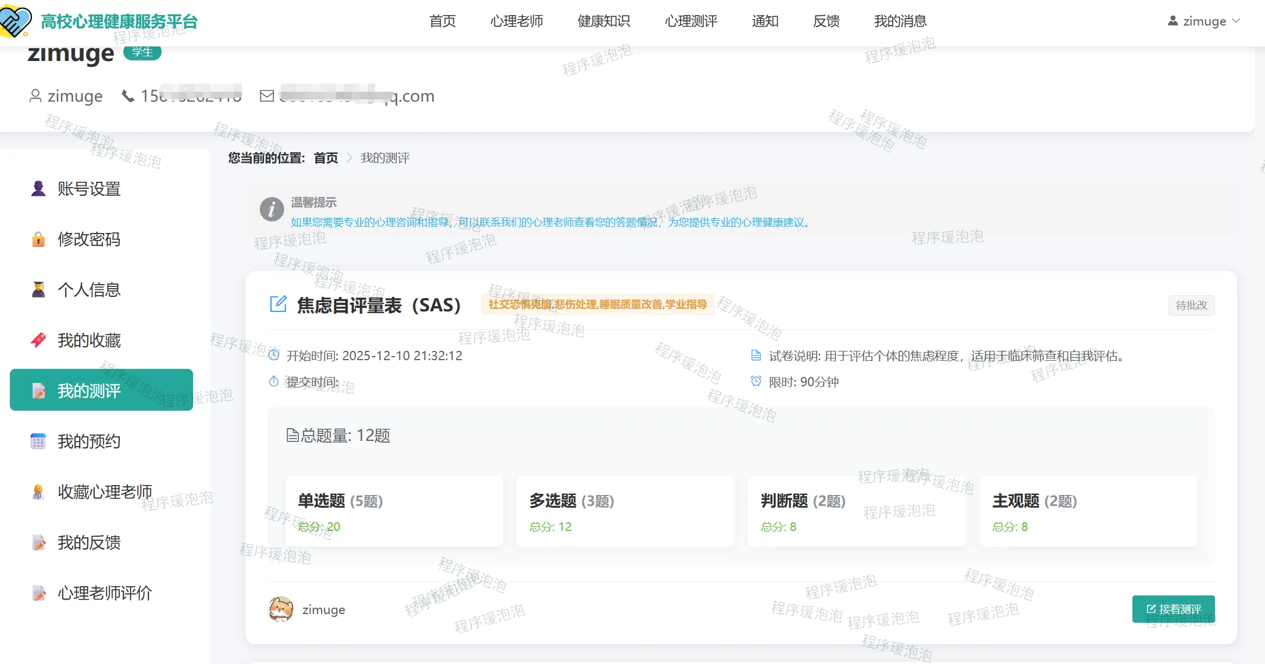Click the info icon in 温馨提示 box
Viewport: 1265px width, 664px height.
(x=272, y=209)
